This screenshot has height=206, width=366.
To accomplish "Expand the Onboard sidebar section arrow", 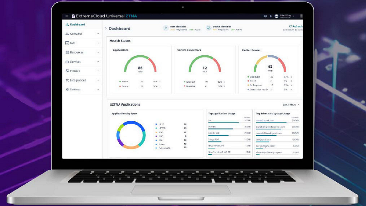I will [x=98, y=34].
